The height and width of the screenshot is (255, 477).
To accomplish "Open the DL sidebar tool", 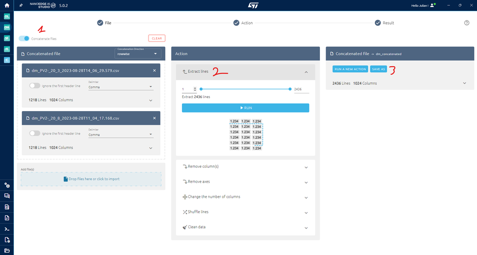I will point(7,16).
